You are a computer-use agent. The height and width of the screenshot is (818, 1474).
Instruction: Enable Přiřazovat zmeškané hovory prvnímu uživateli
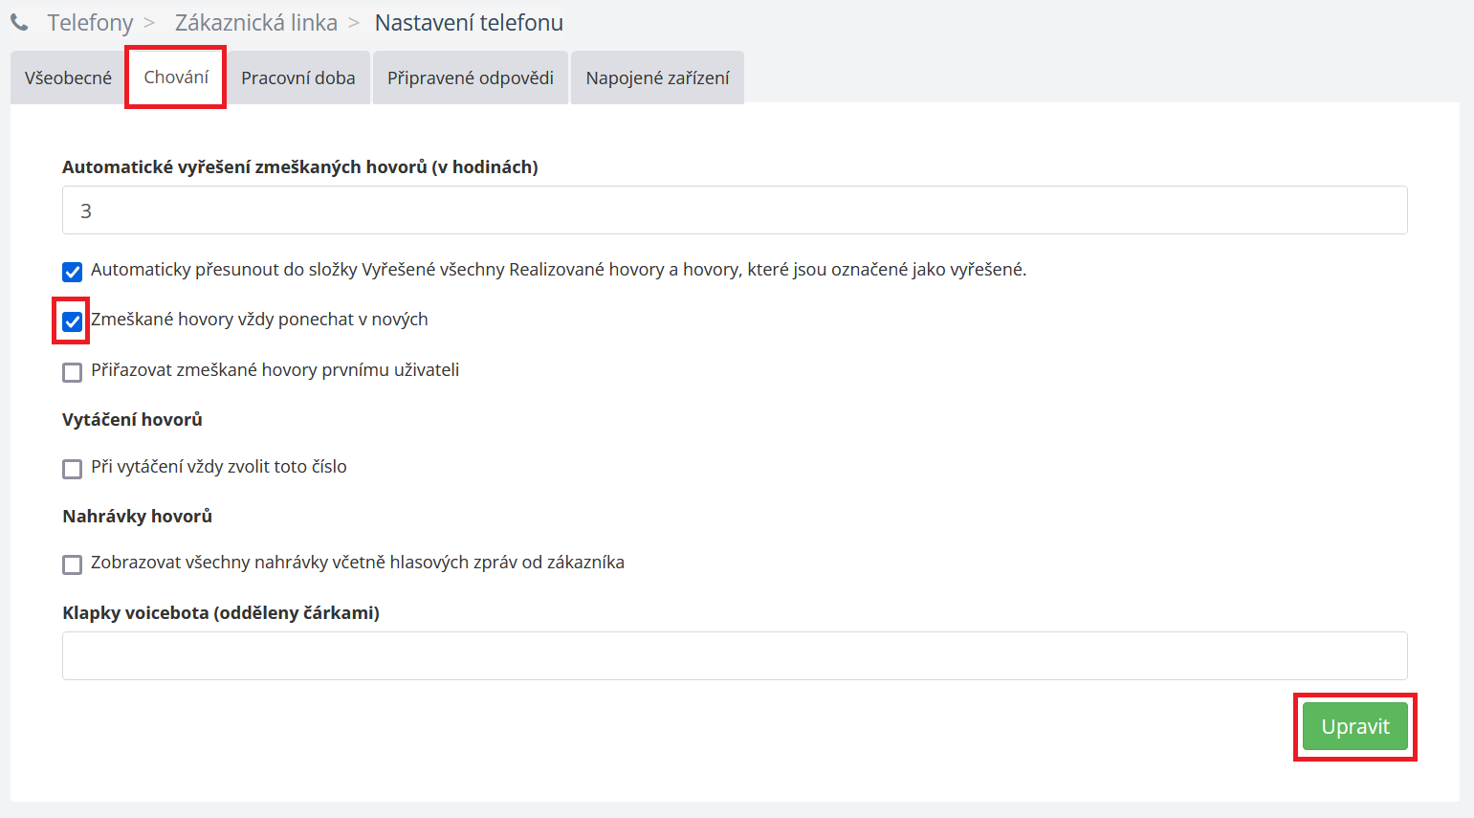[72, 372]
